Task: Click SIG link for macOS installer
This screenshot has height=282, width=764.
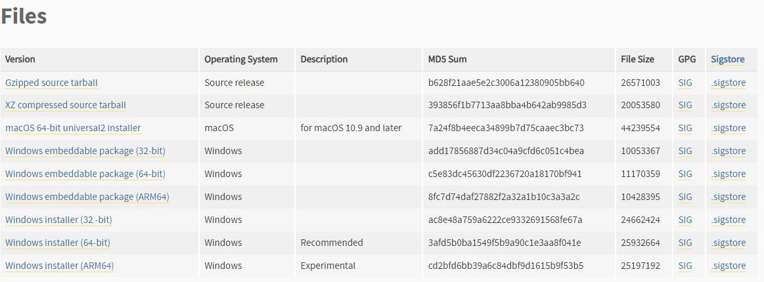Action: 685,128
